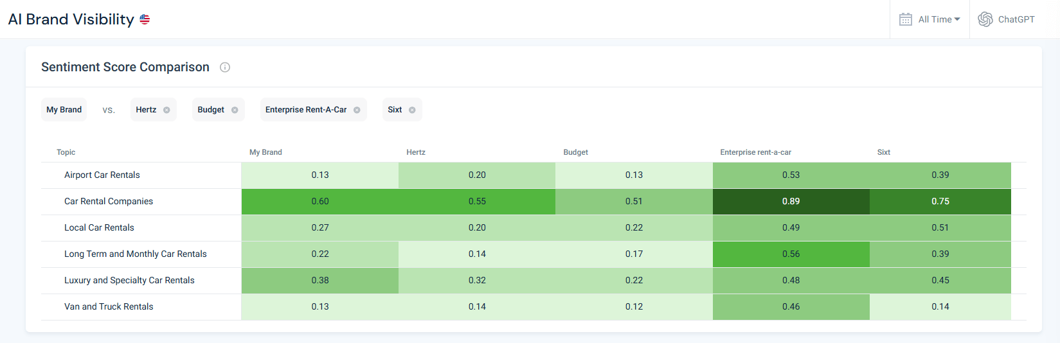Select the Airport Car Rentals topic
Image resolution: width=1060 pixels, height=343 pixels.
pos(102,175)
